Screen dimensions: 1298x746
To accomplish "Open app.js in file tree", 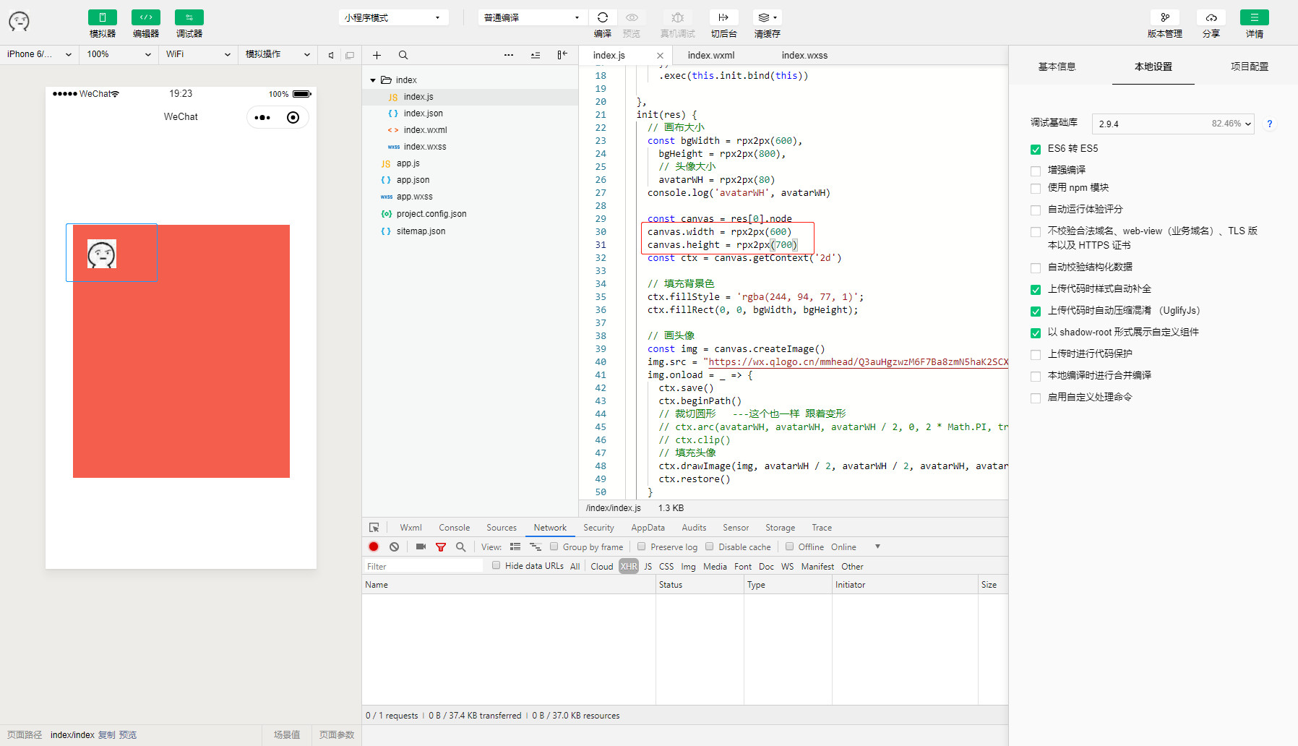I will [x=408, y=163].
